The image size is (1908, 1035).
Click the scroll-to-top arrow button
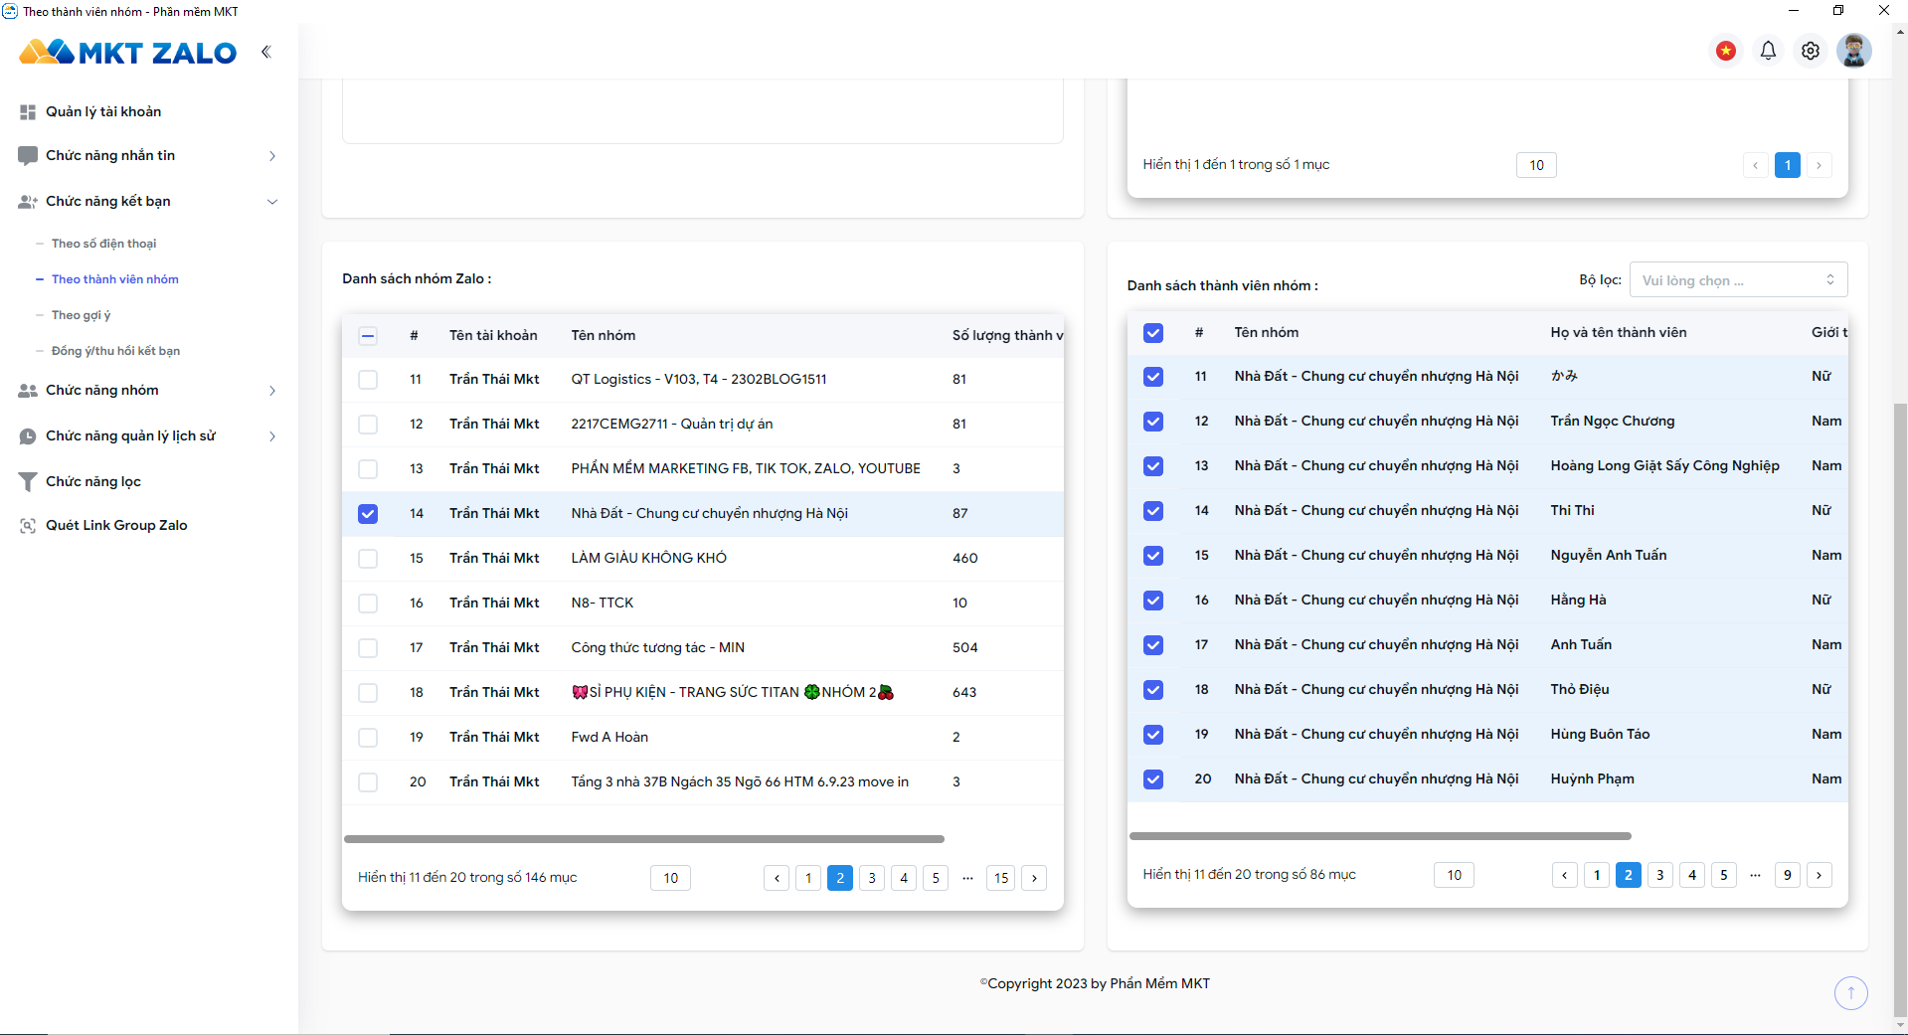click(1850, 992)
